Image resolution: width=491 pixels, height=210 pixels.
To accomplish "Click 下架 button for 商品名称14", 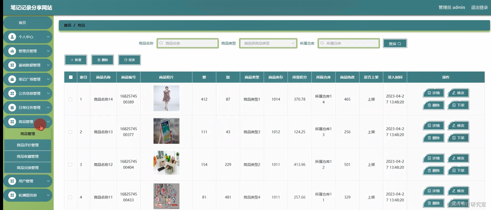I will click(458, 105).
